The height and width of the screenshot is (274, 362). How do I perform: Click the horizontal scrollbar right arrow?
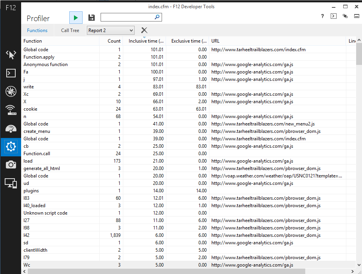point(353,271)
